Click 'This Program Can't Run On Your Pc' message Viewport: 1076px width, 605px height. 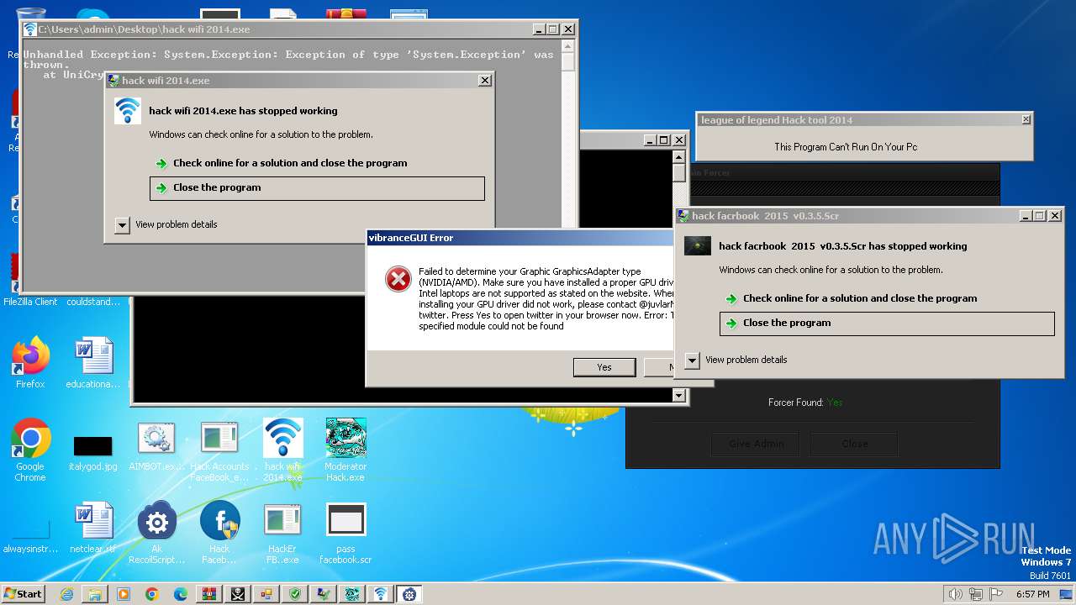click(846, 147)
